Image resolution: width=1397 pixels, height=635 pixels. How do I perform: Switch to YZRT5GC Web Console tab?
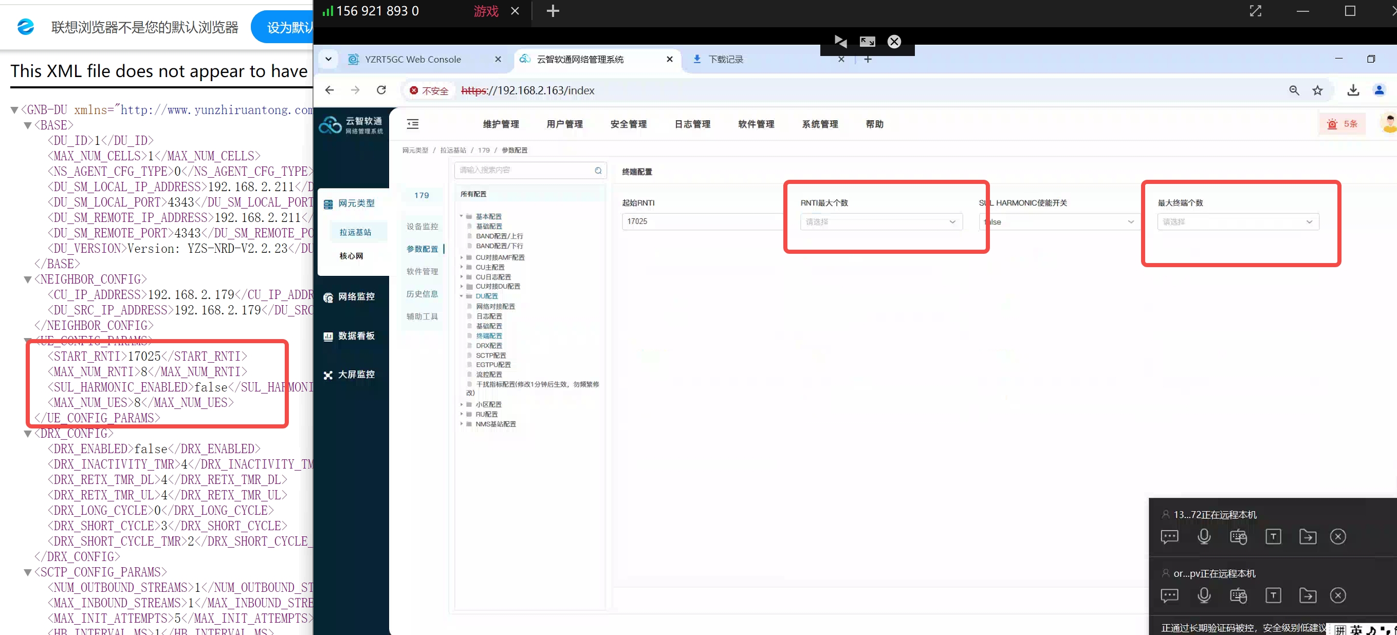[x=413, y=59]
